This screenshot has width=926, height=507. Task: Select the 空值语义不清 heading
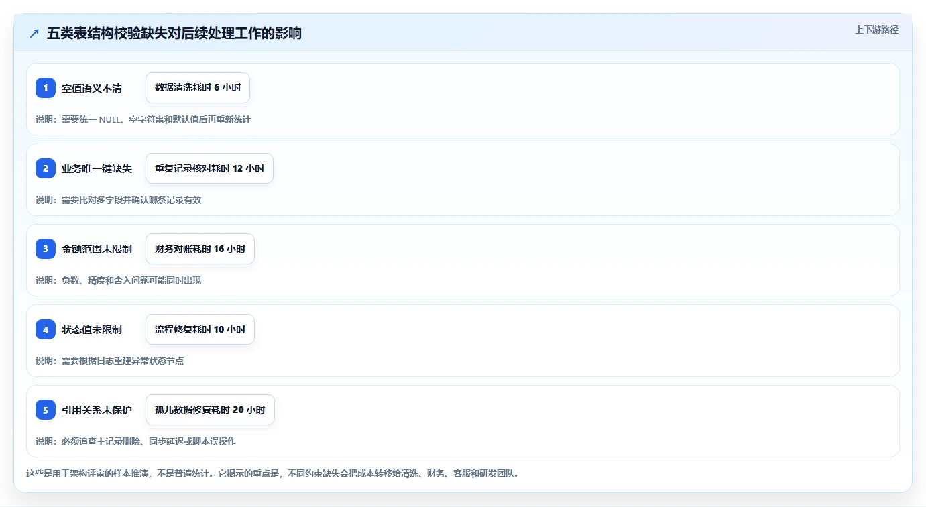coord(92,89)
